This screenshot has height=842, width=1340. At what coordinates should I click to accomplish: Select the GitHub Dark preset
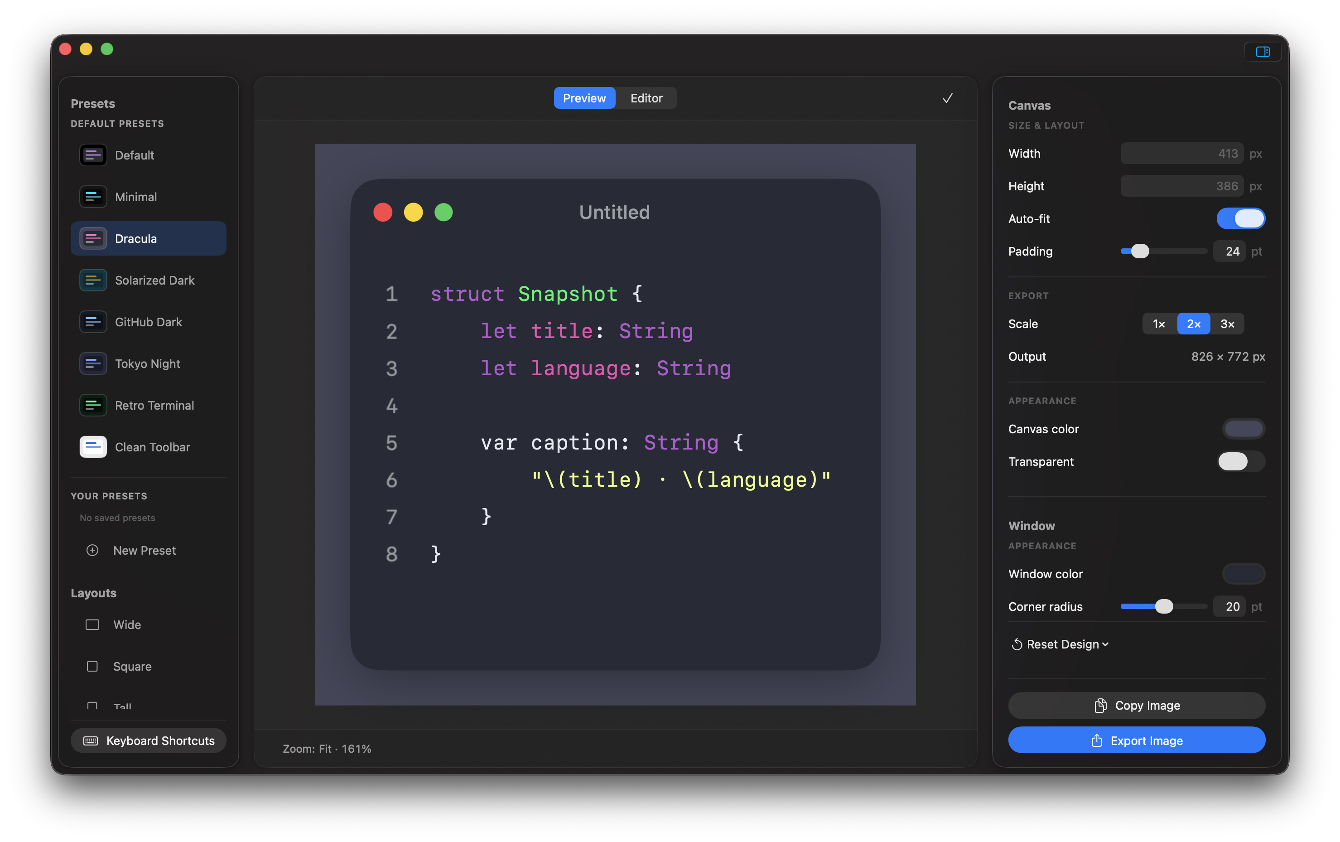pos(148,322)
